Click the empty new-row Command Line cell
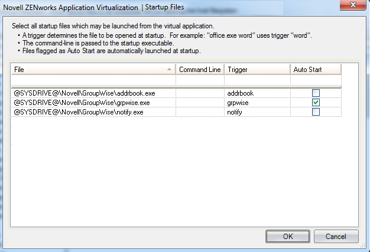 pyautogui.click(x=200, y=80)
